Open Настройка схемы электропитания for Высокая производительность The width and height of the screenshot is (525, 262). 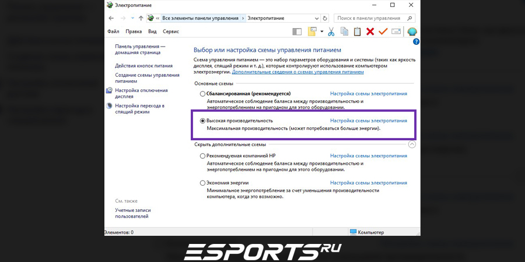pyautogui.click(x=369, y=121)
